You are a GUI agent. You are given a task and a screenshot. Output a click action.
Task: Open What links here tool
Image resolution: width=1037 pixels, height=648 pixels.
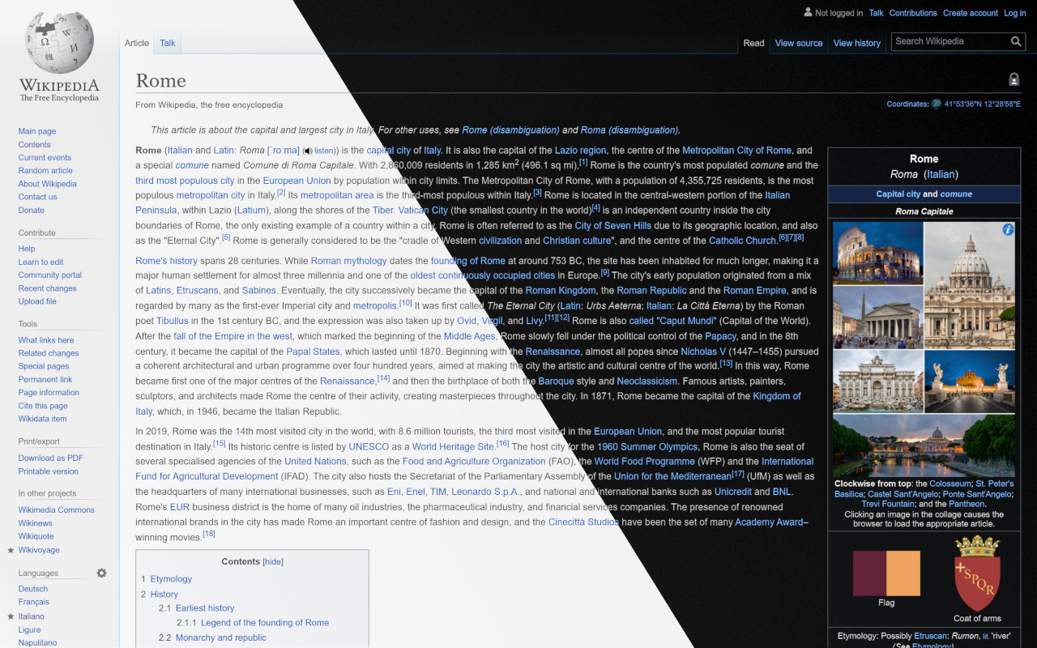pyautogui.click(x=46, y=340)
